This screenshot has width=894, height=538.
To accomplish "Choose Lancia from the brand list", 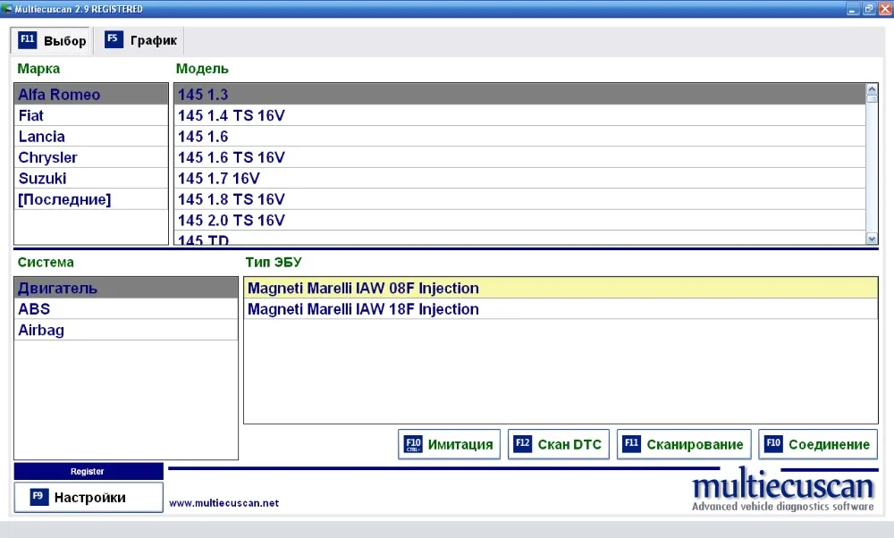I will (x=91, y=136).
